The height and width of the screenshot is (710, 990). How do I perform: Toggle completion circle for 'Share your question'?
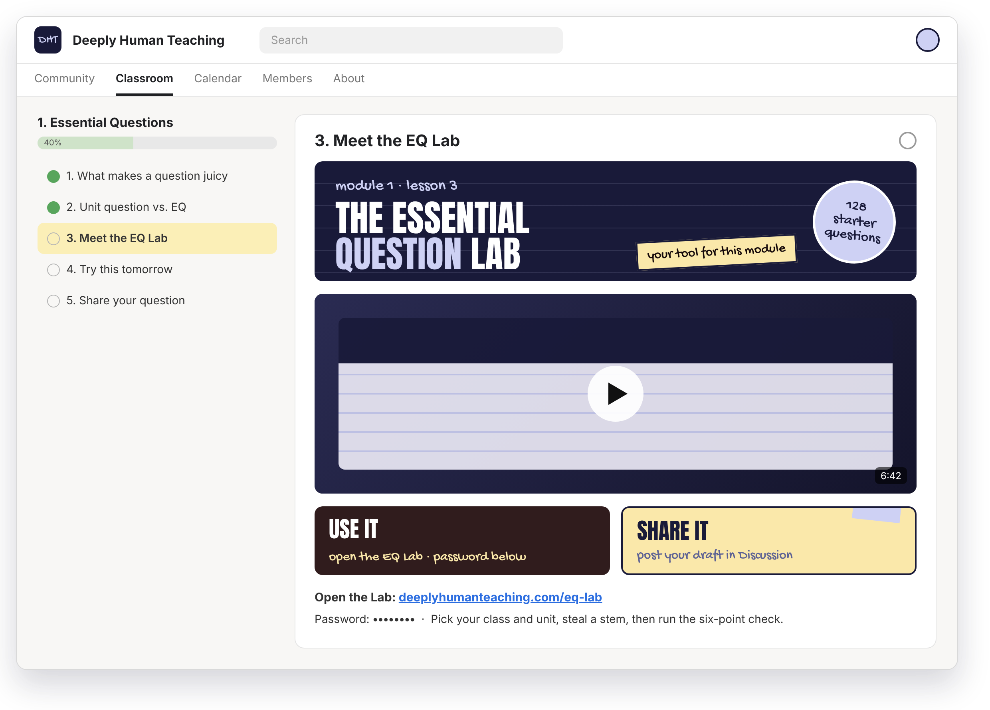(53, 301)
